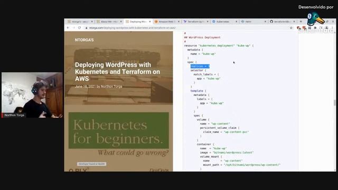Click the padlock icon in address bar
Image resolution: width=338 pixels, height=190 pixels.
86,28
